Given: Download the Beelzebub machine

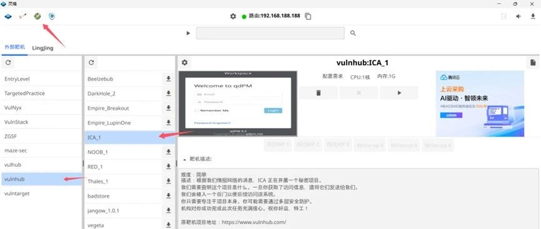Looking at the screenshot, I should pyautogui.click(x=168, y=79).
